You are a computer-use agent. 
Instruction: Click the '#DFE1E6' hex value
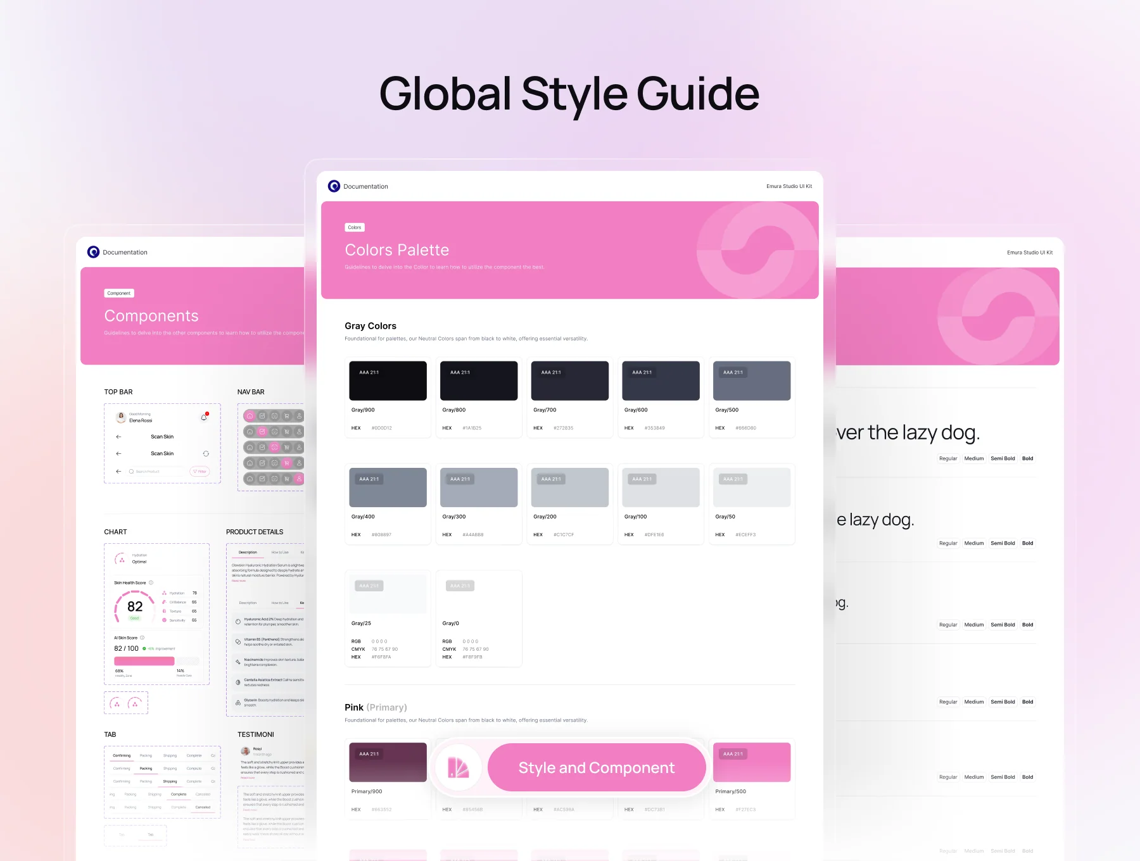[x=654, y=535]
